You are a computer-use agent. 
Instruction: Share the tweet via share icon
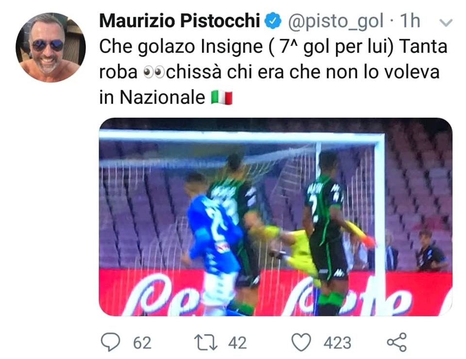pyautogui.click(x=397, y=343)
